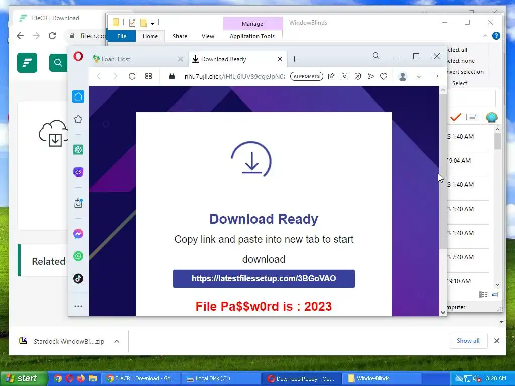Click ad blocker shield icon in Opera
Image resolution: width=515 pixels, height=386 pixels.
(358, 76)
